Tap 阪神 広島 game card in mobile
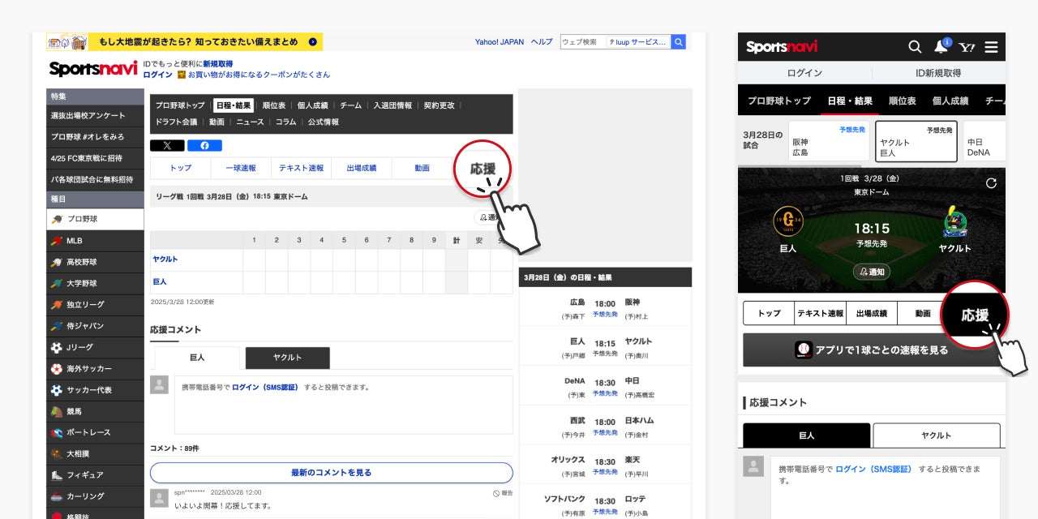This screenshot has width=1038, height=519. click(827, 141)
